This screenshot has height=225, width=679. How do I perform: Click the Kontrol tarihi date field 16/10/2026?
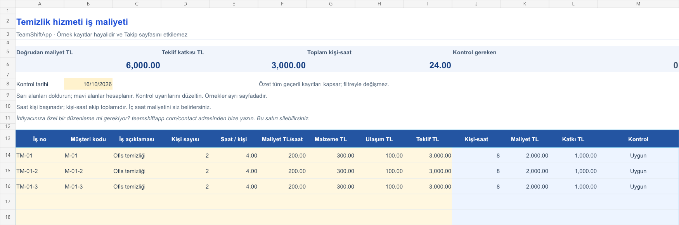pyautogui.click(x=88, y=84)
